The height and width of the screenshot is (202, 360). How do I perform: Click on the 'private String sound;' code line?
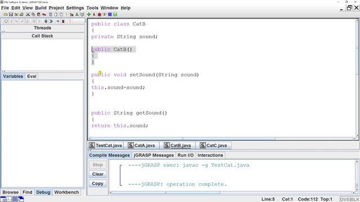[x=124, y=36]
